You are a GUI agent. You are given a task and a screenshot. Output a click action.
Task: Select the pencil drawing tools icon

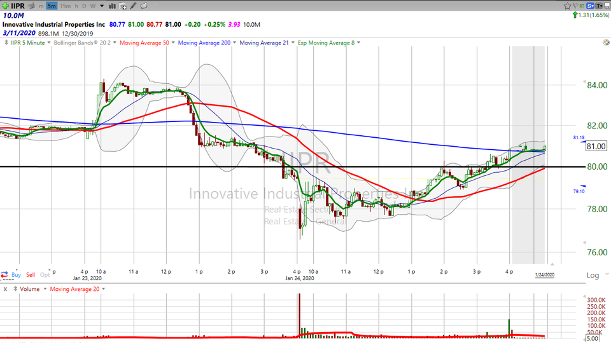133,6
